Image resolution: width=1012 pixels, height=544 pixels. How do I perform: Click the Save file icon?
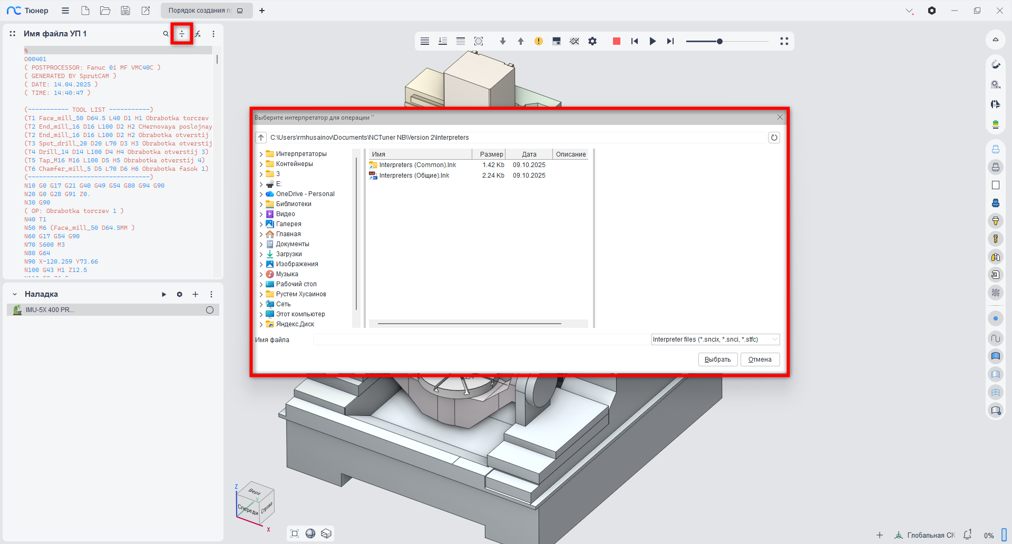(125, 11)
